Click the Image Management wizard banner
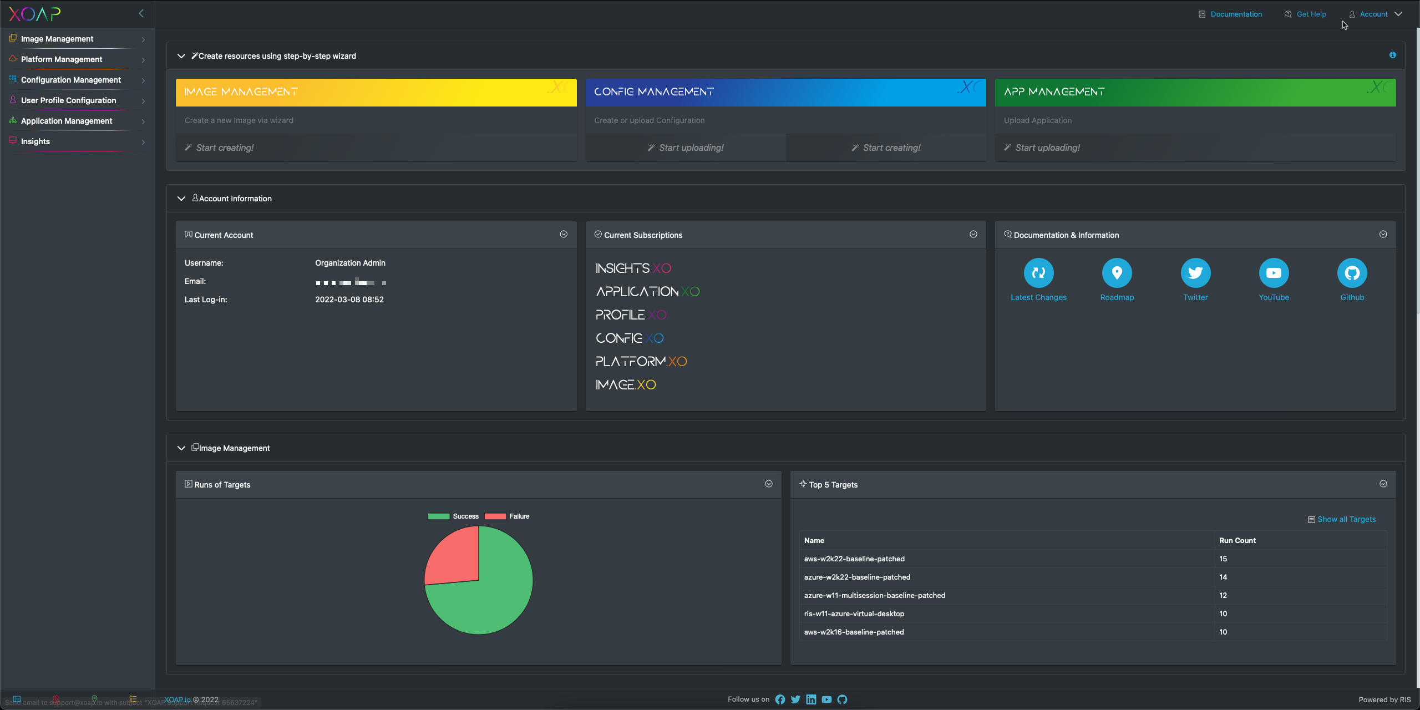Image resolution: width=1420 pixels, height=710 pixels. [376, 92]
